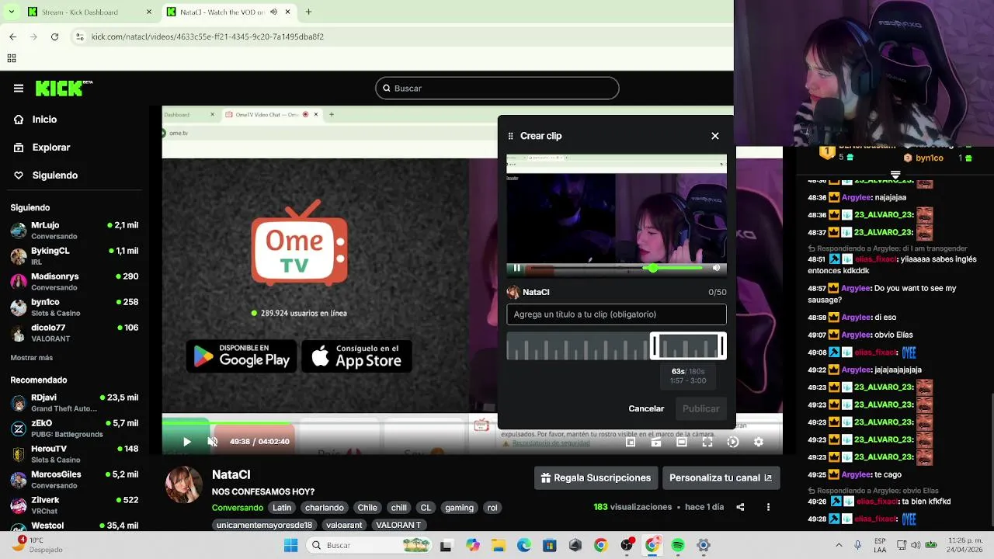Click the Publicar button
Viewport: 994px width, 559px height.
(700, 408)
